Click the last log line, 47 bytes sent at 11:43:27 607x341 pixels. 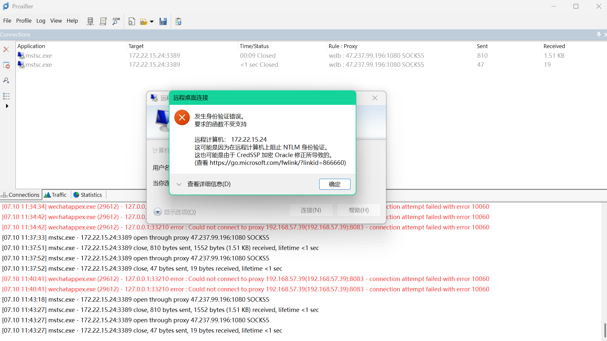click(142, 330)
